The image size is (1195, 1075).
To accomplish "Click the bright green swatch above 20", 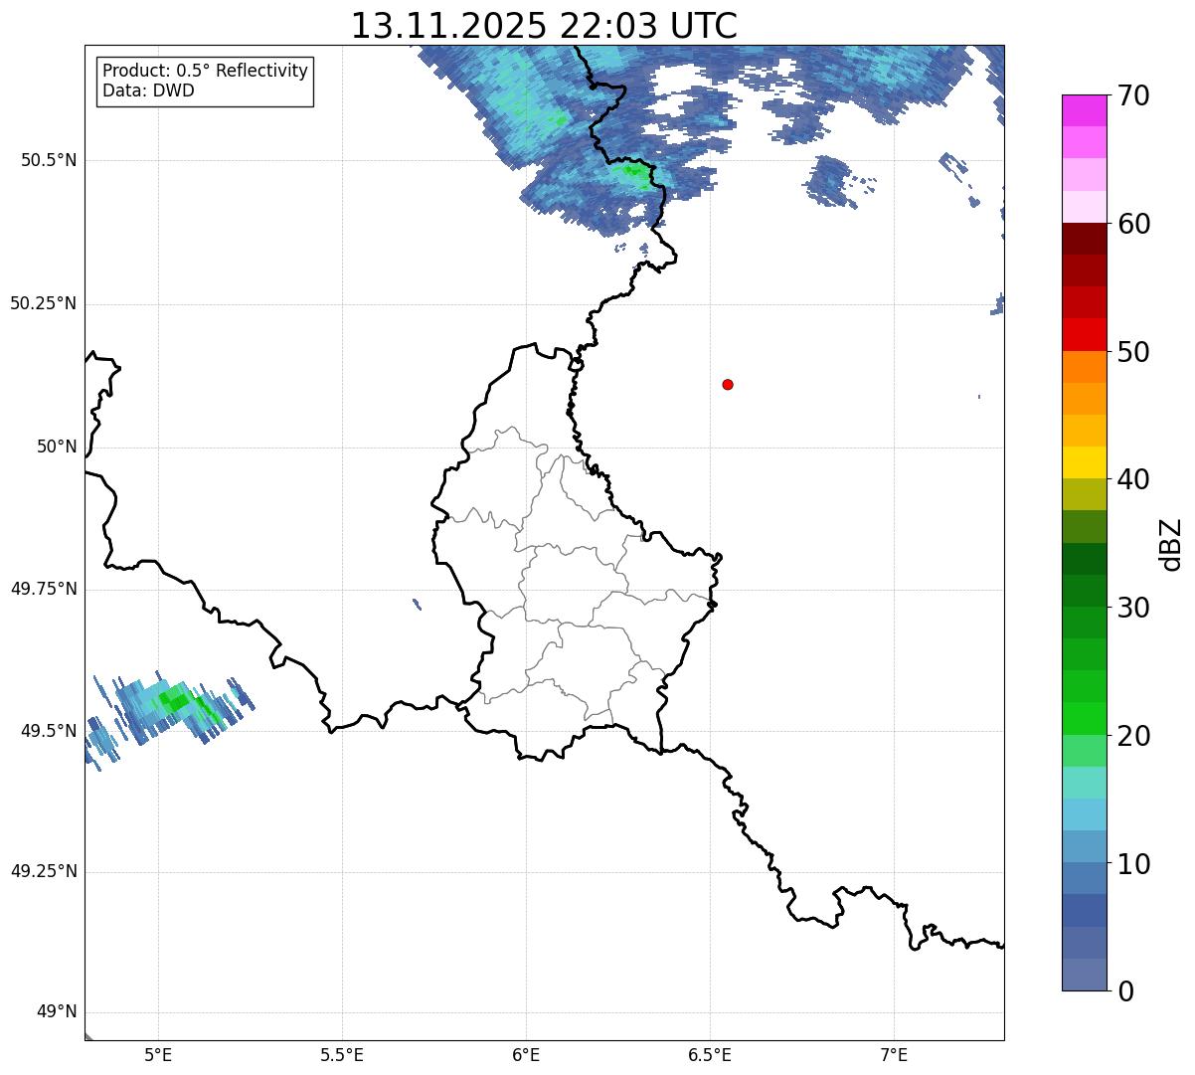I will point(1085,719).
